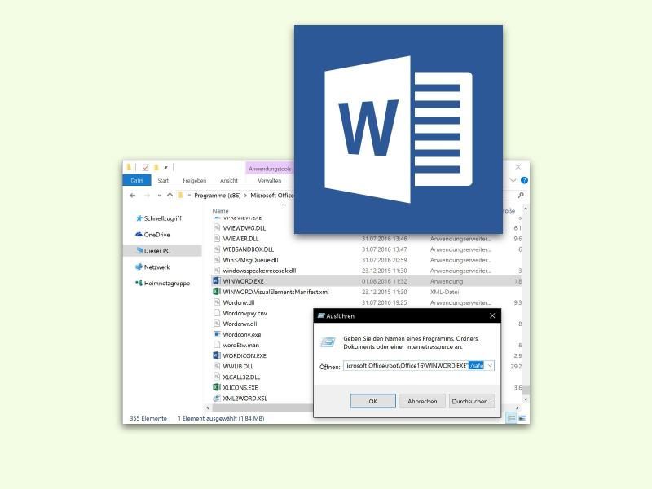Confirm with the OK button
Viewport: 652px width, 489px height.
coord(373,401)
